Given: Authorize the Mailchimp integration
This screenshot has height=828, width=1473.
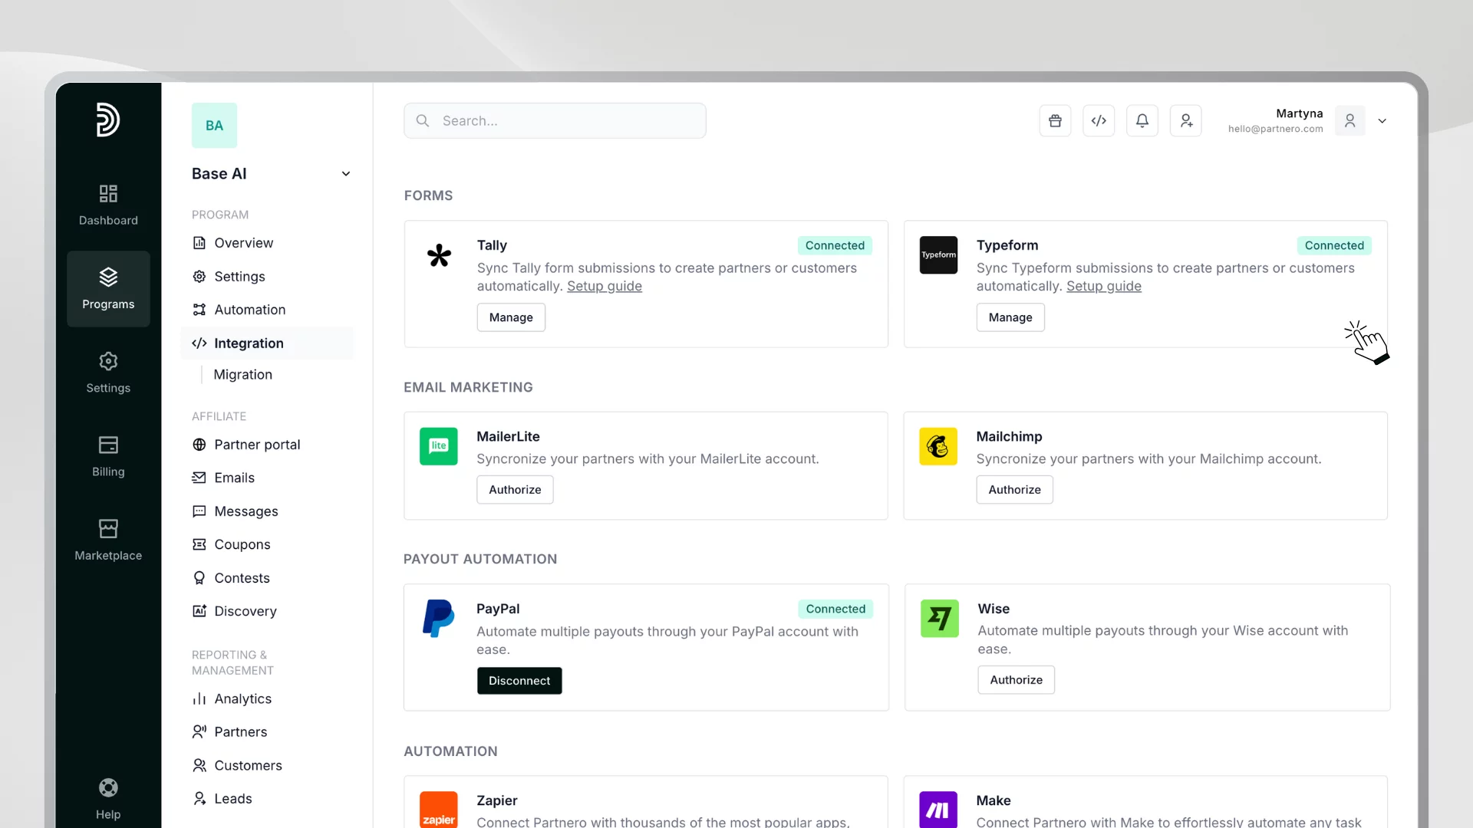Looking at the screenshot, I should click(1014, 490).
